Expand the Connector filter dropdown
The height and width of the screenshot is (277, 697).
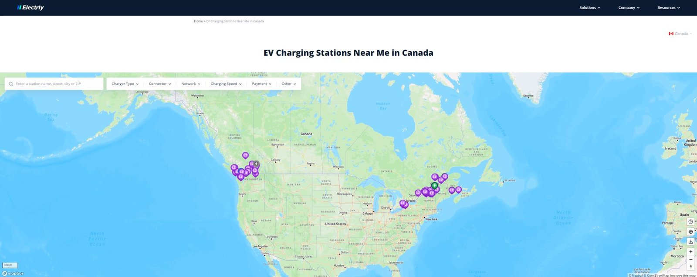pos(160,84)
